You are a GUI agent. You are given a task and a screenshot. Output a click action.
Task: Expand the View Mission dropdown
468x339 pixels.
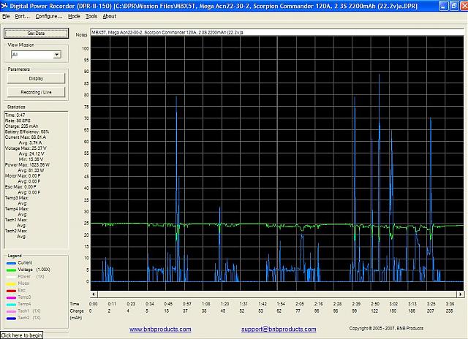coord(56,55)
